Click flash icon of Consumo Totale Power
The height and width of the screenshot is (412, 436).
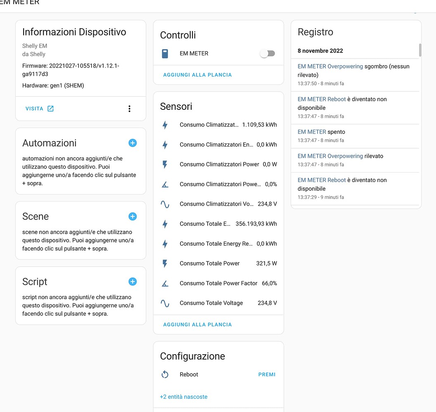pos(165,263)
